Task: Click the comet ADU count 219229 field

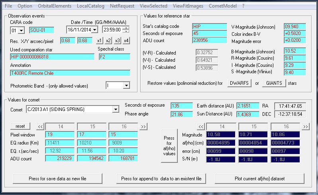Action: pos(60,158)
